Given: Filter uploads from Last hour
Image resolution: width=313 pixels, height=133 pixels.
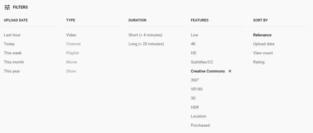Looking at the screenshot, I should 12,35.
